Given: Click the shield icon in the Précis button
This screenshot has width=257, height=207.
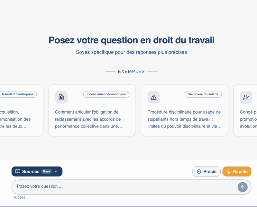Looking at the screenshot, I should coord(199,171).
